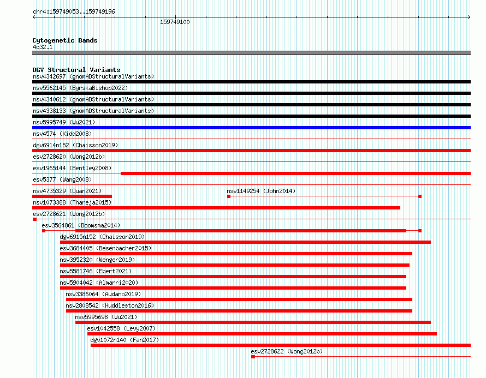Open the nsv5562145 (ByrskaBishop2022) variant
This screenshot has width=486, height=378.
coord(80,88)
